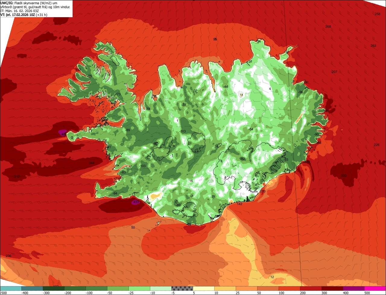386x295 pixels.
Task: Click the 258 flux value on the map
Action: point(378,14)
